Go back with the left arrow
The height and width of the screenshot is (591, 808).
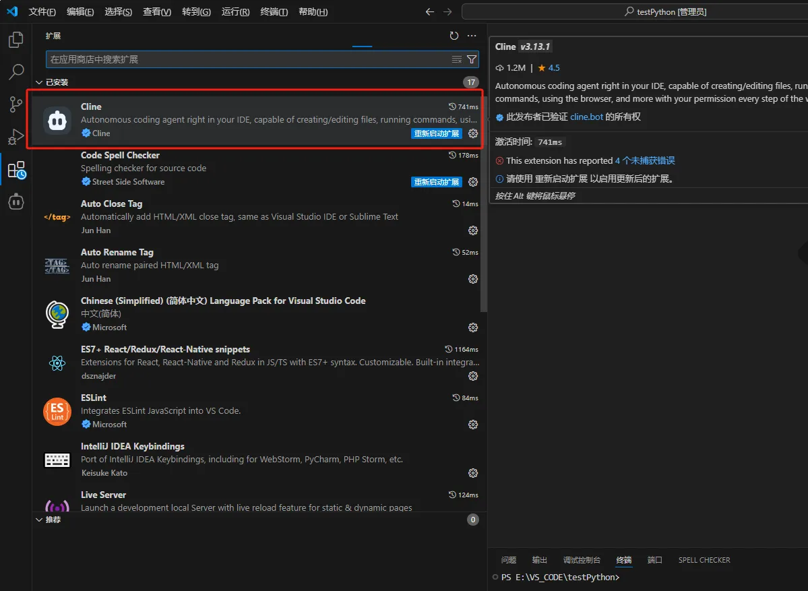coord(430,11)
